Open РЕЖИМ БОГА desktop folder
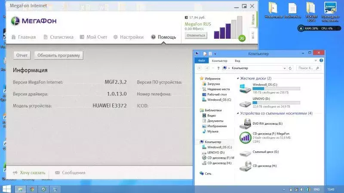 (x=311, y=12)
